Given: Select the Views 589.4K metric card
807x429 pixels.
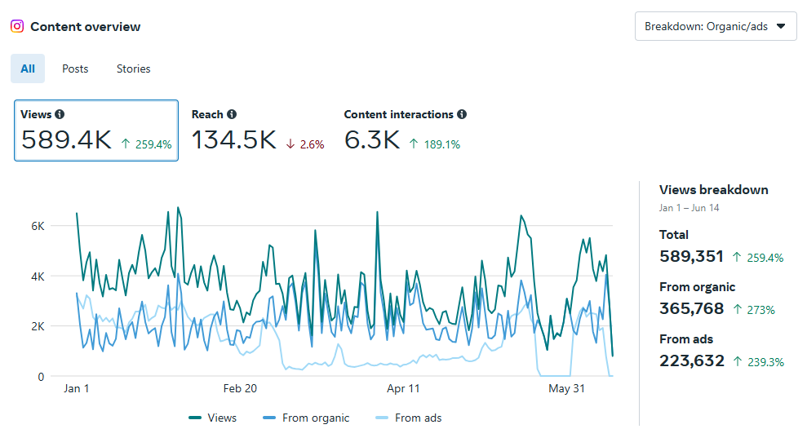Looking at the screenshot, I should [96, 130].
